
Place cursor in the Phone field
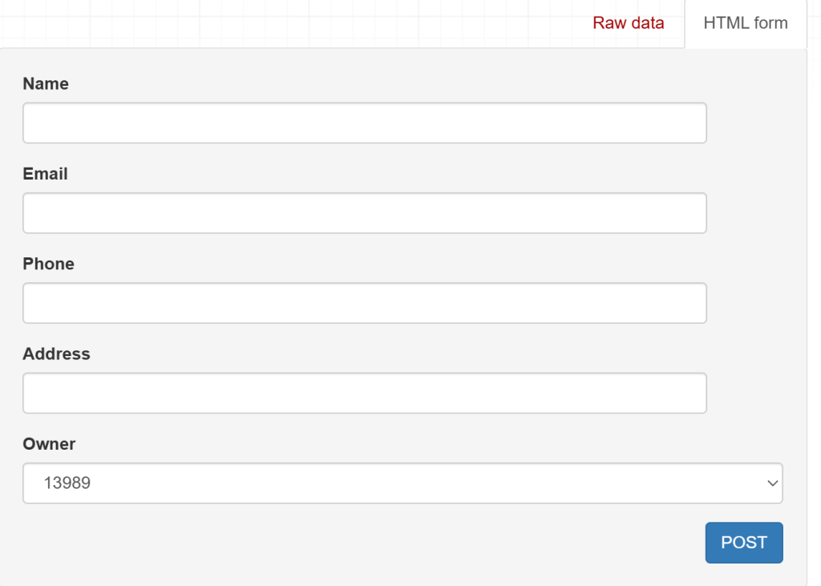(x=364, y=303)
